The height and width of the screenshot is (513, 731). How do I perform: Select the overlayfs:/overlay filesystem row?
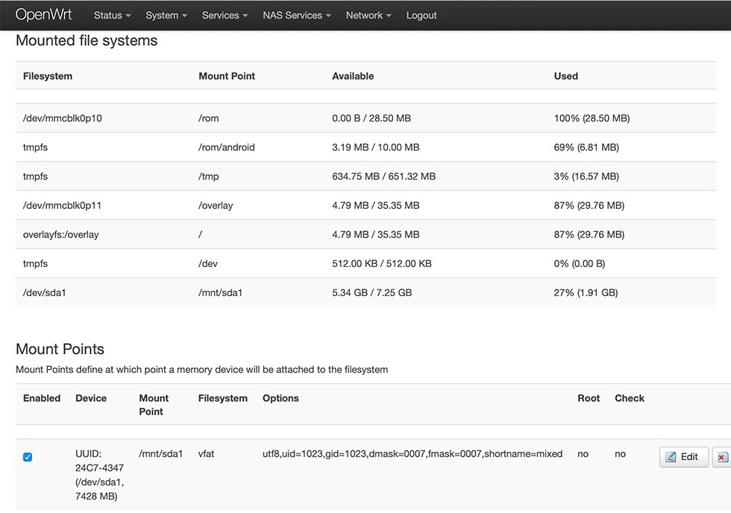point(61,235)
